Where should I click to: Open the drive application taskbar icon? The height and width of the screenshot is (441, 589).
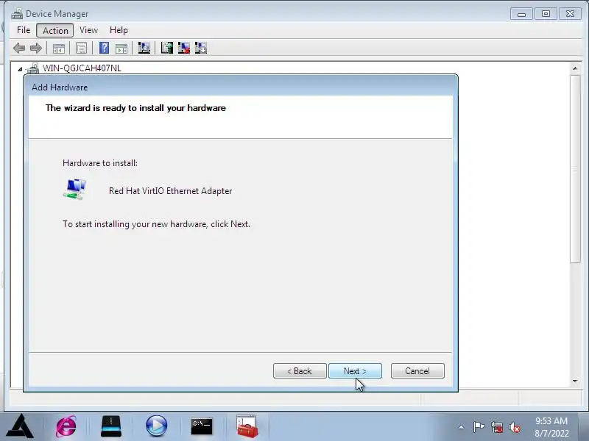111,426
